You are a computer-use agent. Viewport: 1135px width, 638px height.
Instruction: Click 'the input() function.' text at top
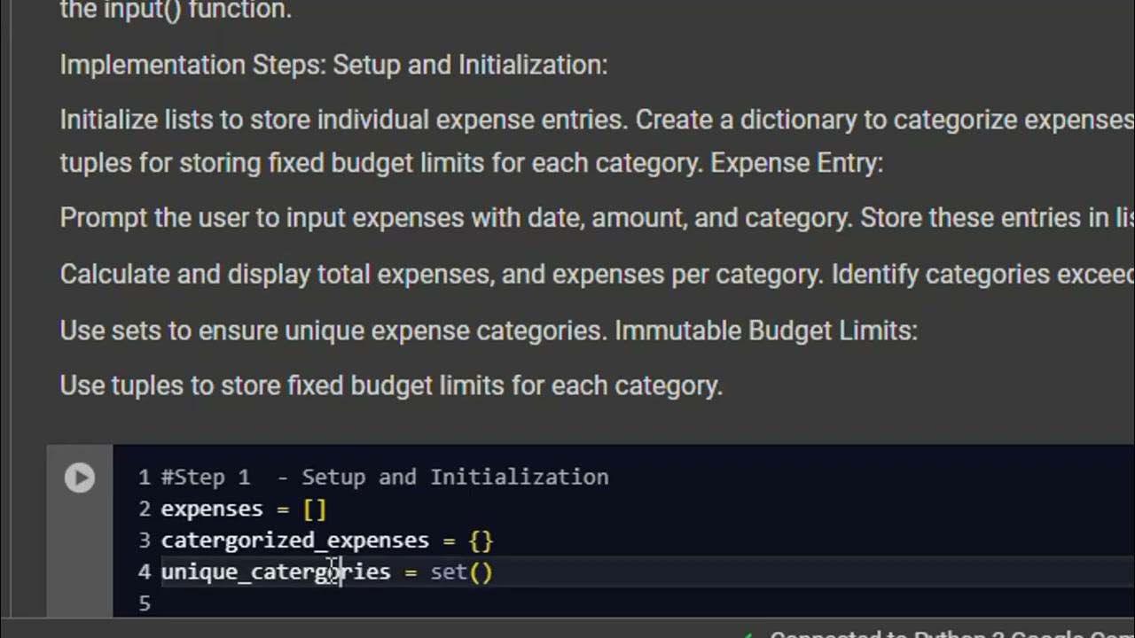click(x=176, y=11)
